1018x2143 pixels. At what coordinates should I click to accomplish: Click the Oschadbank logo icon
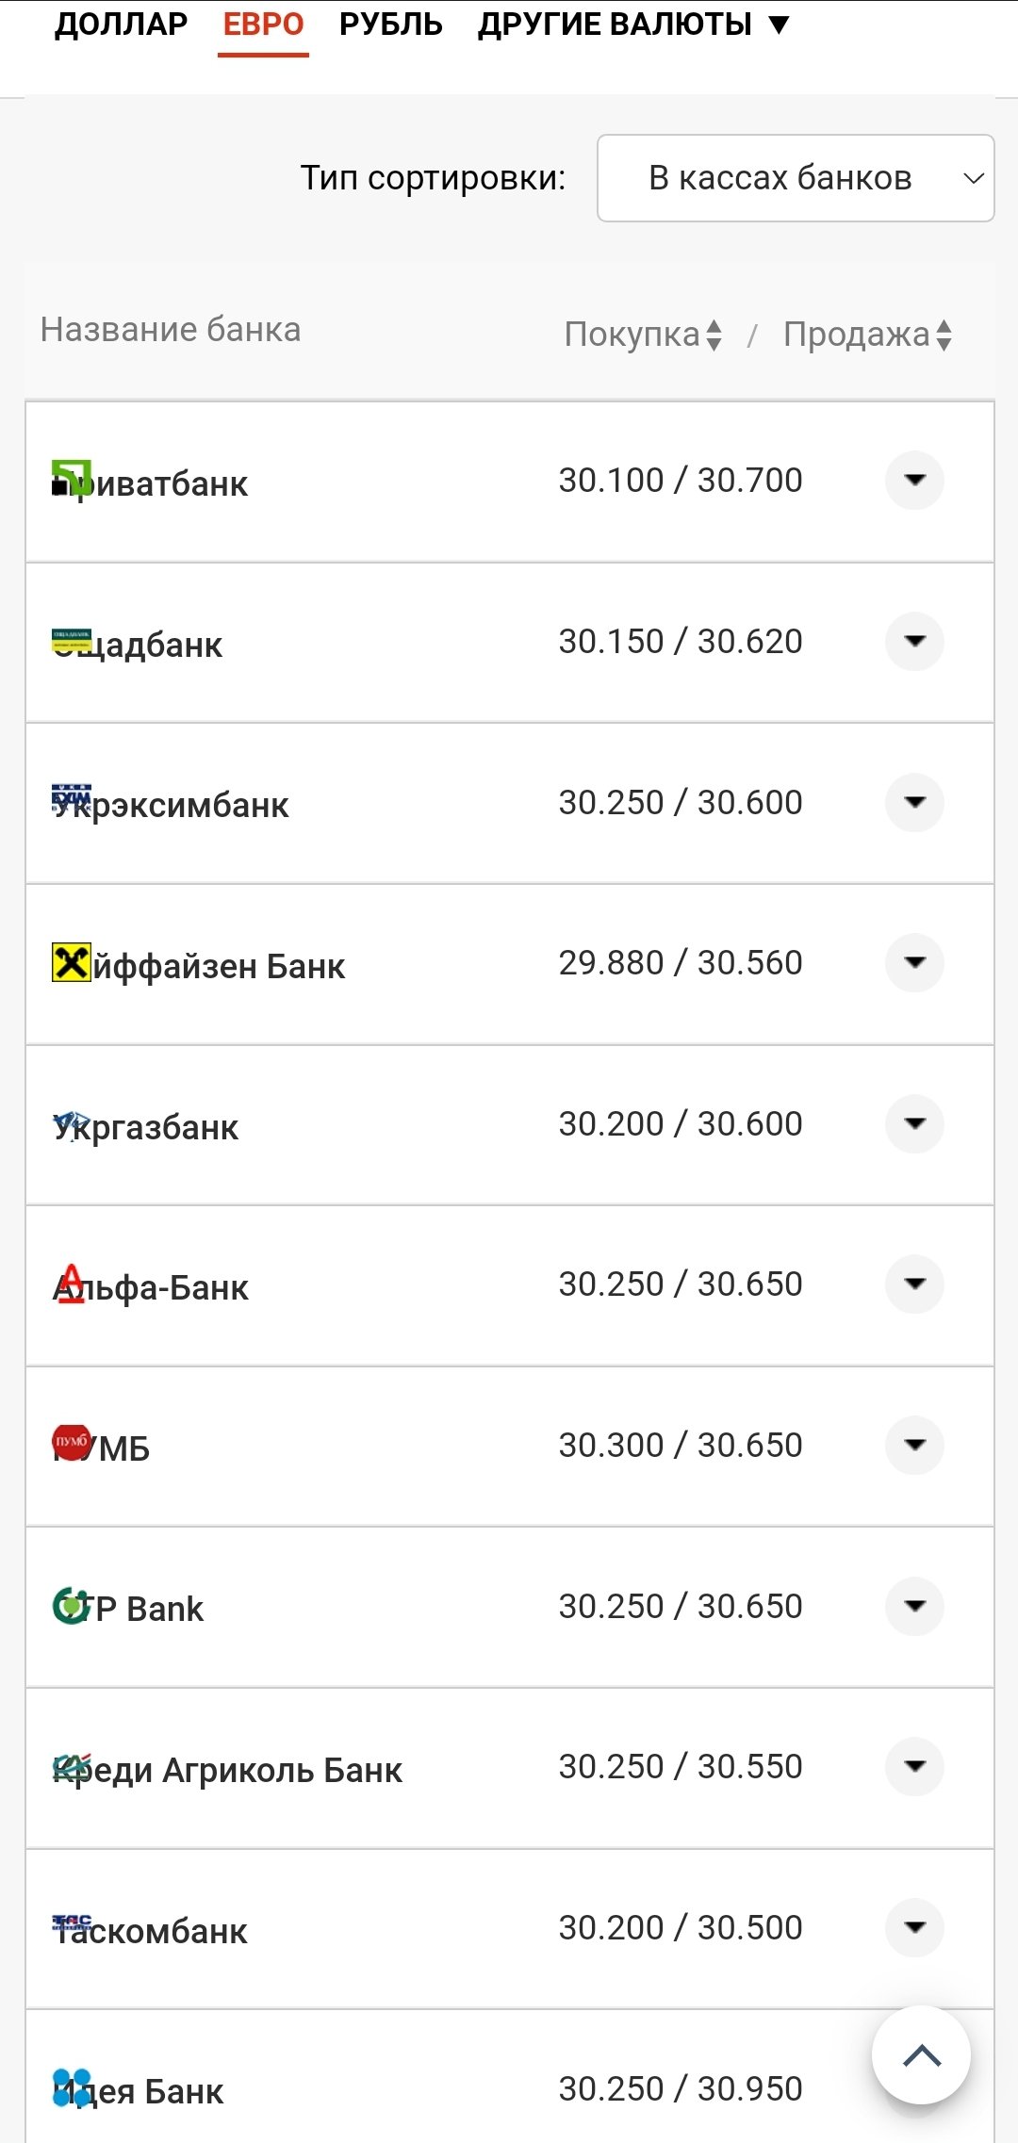point(72,640)
